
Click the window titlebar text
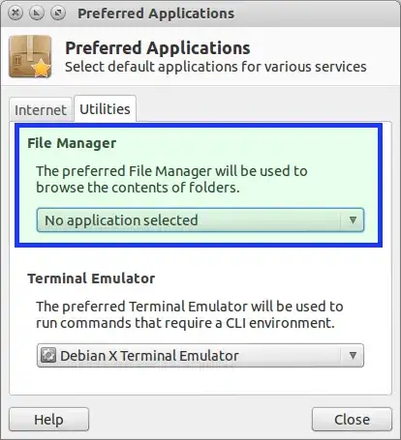pyautogui.click(x=156, y=14)
